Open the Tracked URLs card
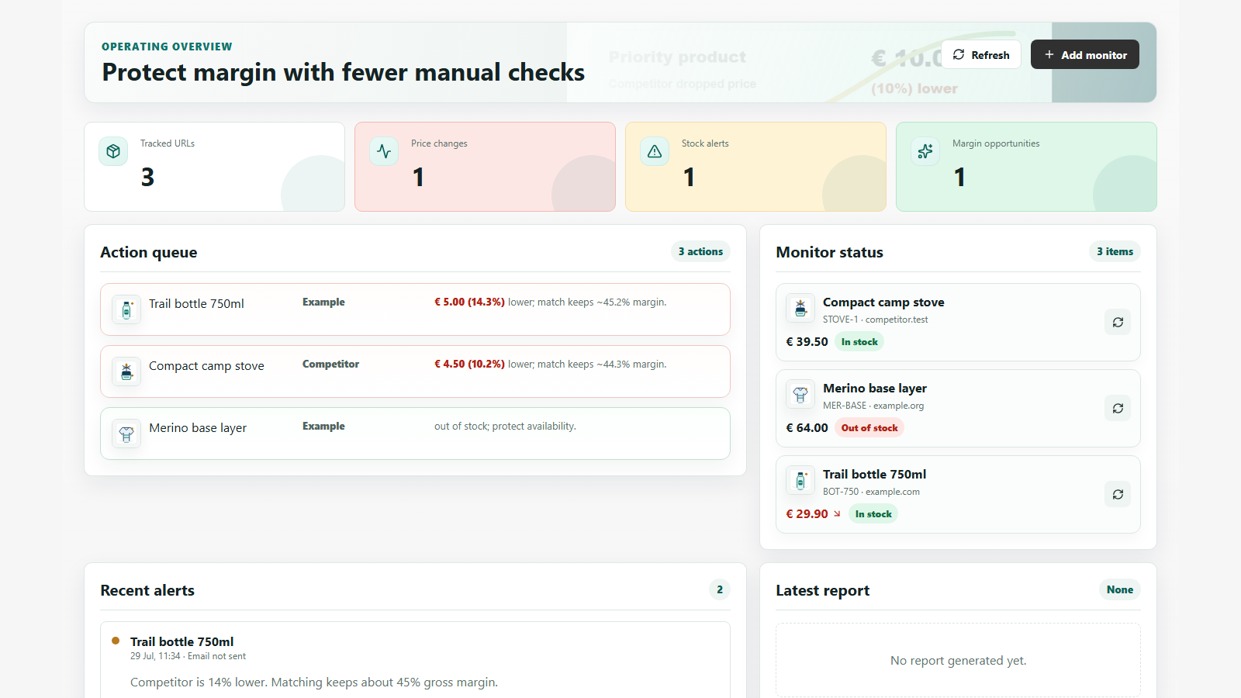The width and height of the screenshot is (1241, 698). coord(214,167)
